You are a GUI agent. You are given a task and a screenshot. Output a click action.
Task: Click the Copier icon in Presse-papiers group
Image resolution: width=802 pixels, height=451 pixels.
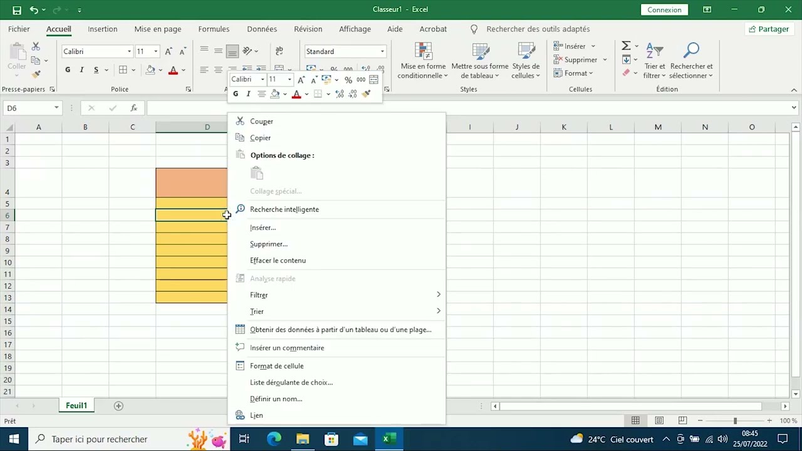tap(36, 61)
